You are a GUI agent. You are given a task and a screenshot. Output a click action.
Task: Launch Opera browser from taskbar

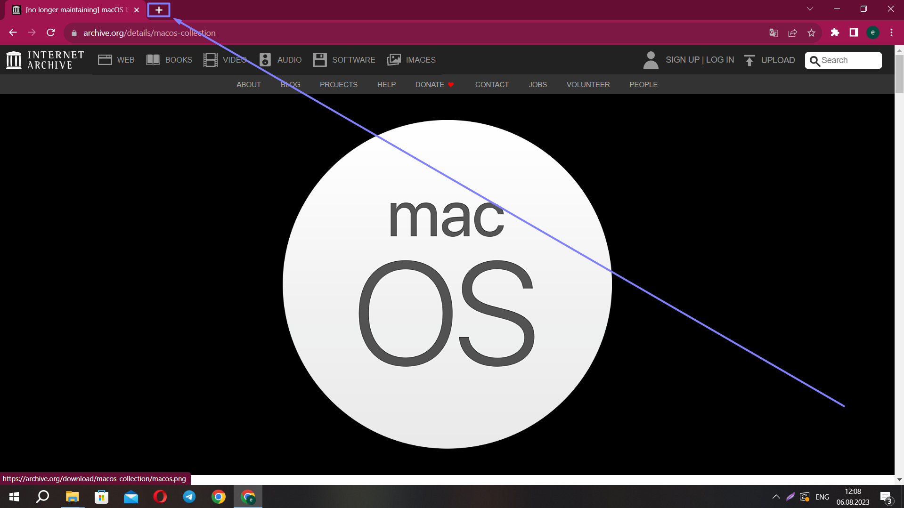160,497
